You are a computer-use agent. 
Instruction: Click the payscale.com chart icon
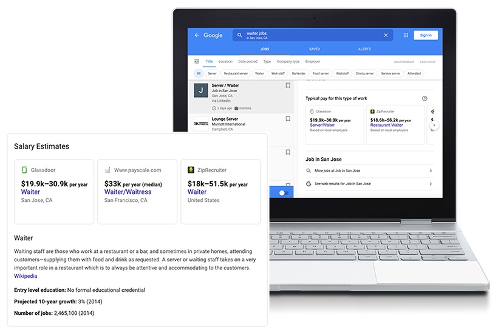tap(107, 170)
